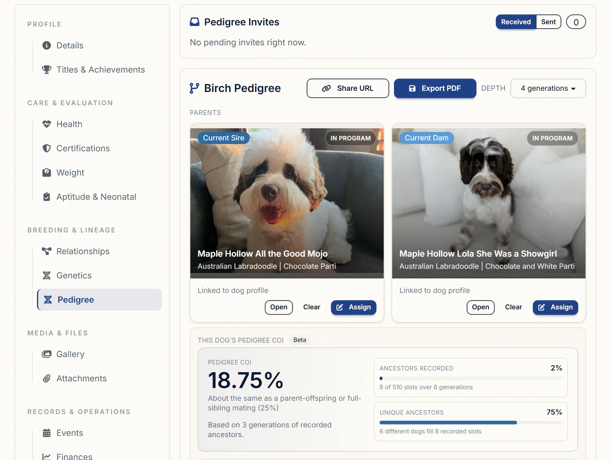
Task: Click the calendar Events icon
Action: pyautogui.click(x=47, y=433)
